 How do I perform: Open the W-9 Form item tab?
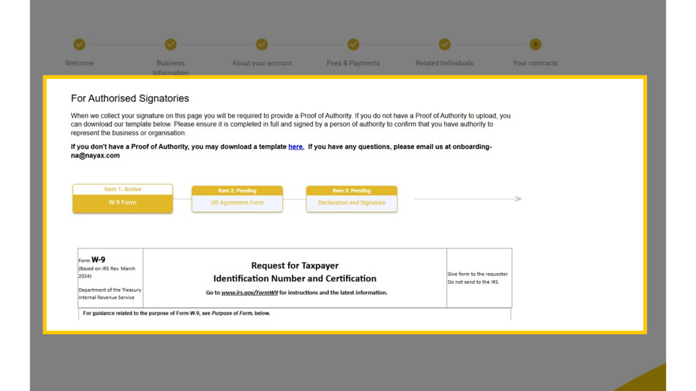[123, 199]
